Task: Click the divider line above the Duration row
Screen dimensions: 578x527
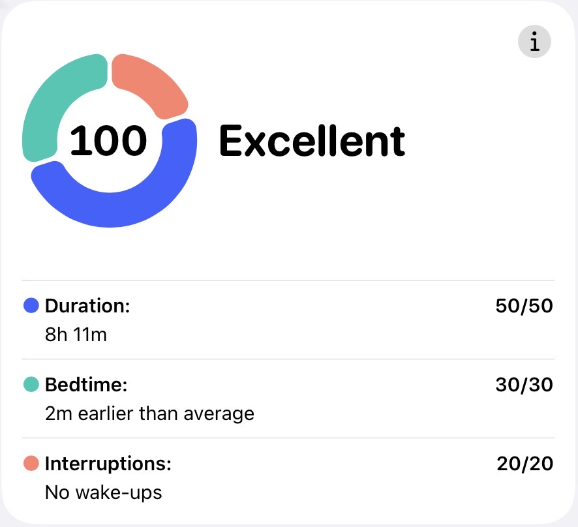Action: pos(288,280)
